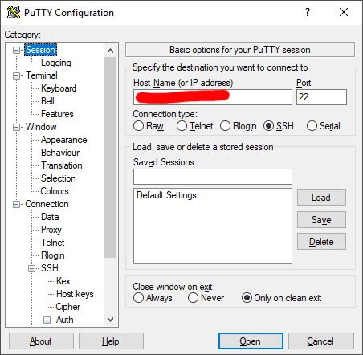Click the Saved Sessions text field
363x355 pixels.
tap(213, 177)
